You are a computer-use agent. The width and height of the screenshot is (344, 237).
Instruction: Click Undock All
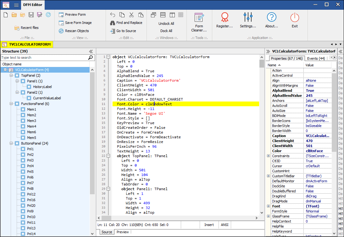point(166,24)
